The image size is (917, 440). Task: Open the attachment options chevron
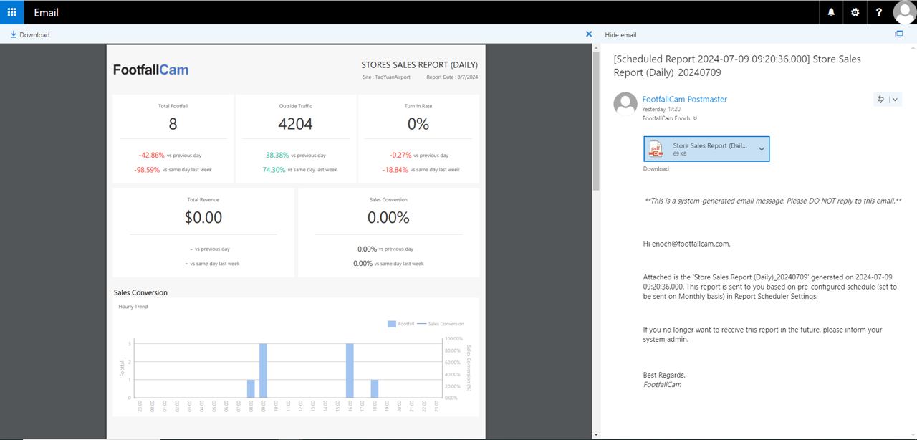762,149
